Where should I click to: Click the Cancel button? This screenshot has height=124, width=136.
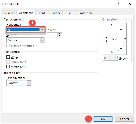pos(124,119)
